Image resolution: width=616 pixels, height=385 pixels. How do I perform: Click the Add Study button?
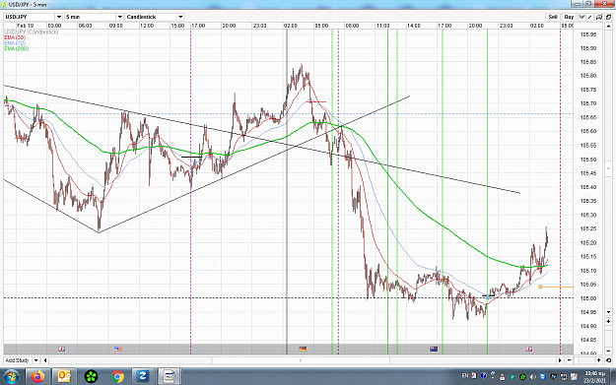17,360
